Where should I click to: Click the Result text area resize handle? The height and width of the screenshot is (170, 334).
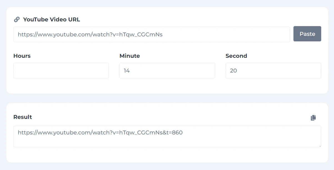[320, 146]
